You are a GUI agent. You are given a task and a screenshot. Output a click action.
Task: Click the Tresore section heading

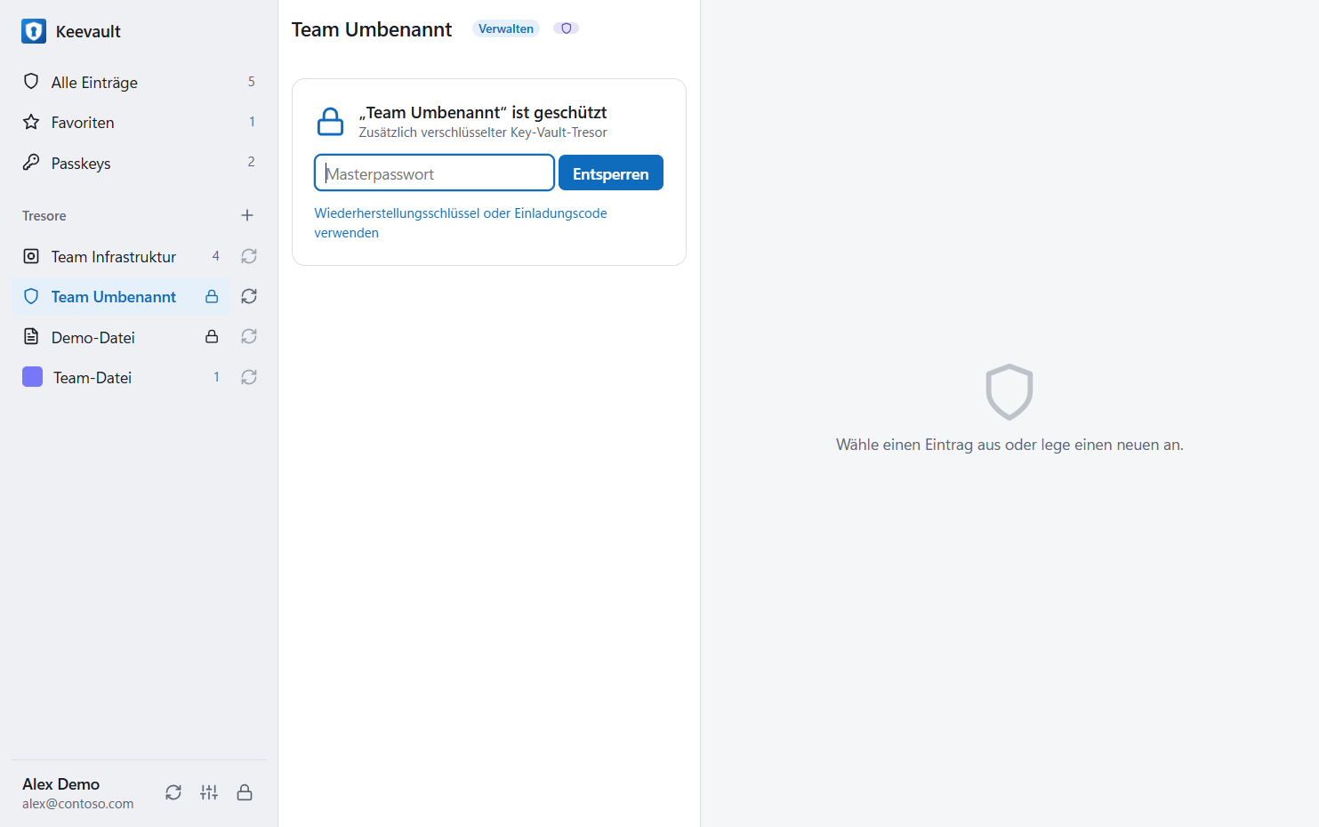point(44,216)
